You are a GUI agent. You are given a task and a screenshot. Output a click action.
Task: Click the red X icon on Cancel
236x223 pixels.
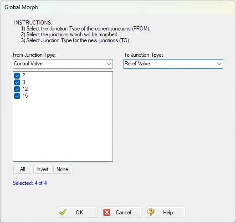coord(107,213)
